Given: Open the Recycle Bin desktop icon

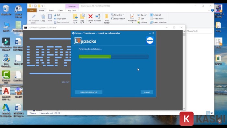Looking at the screenshot, I should point(6,10).
